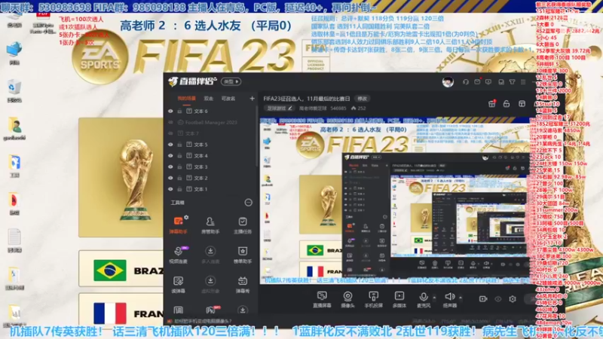Switch to the 双击 scene tab
603x339 pixels.
tap(209, 99)
